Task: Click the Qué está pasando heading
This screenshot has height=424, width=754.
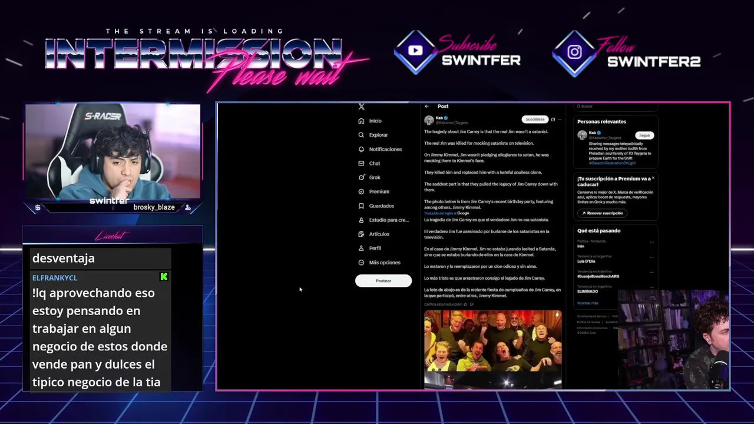Action: click(x=598, y=231)
